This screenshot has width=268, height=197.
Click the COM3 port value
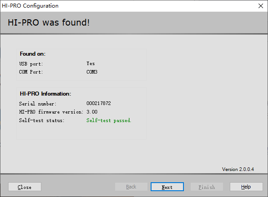point(92,72)
